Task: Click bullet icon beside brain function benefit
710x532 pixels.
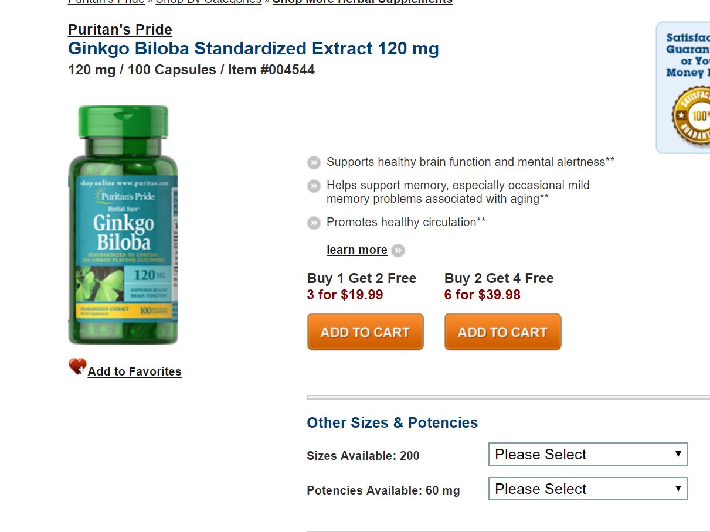Action: (314, 163)
